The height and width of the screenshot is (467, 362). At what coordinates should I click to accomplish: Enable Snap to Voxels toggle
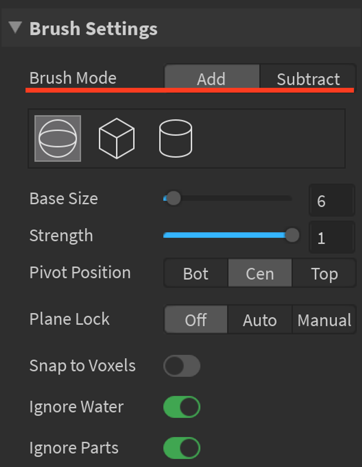coord(182,366)
